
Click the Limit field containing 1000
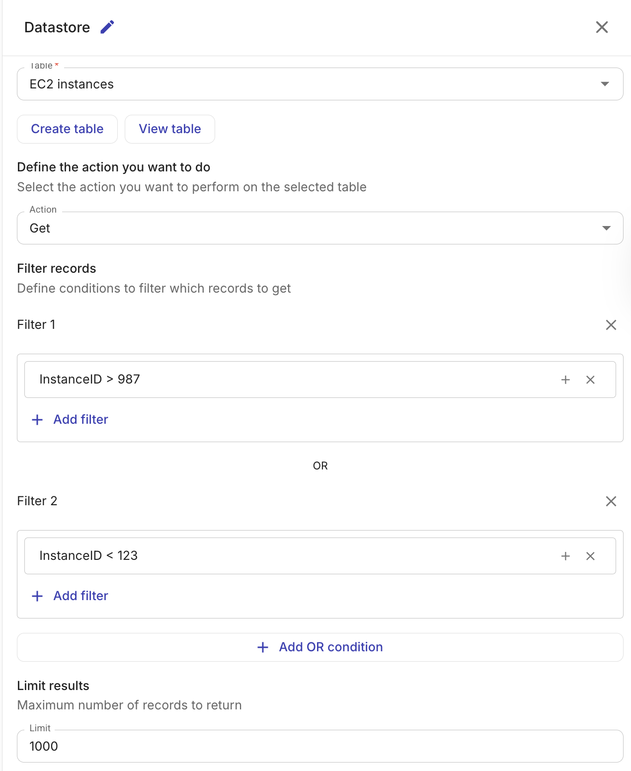click(x=320, y=746)
